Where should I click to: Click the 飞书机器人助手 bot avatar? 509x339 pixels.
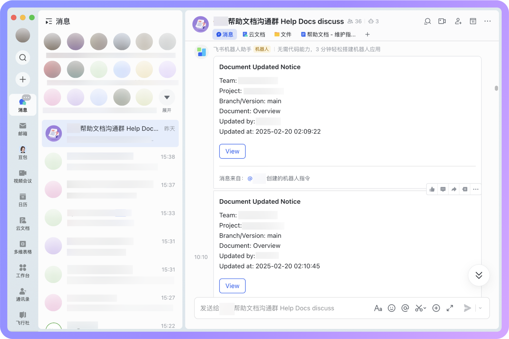(x=201, y=52)
